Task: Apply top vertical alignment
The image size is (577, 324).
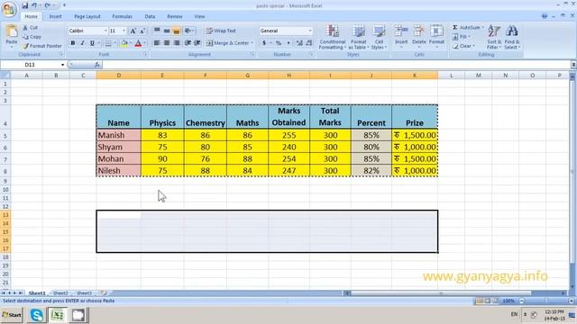Action: (x=157, y=31)
